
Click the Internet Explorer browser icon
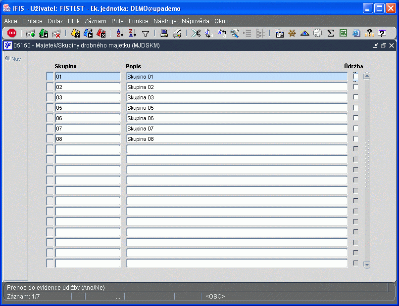(x=356, y=33)
